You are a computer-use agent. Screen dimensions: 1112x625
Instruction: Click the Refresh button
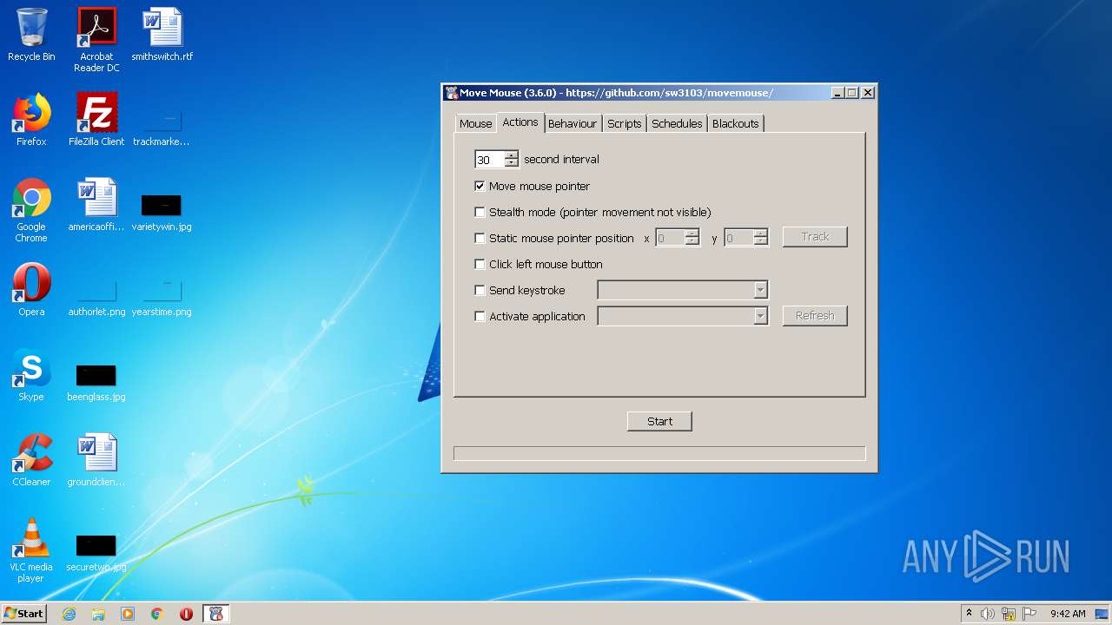815,316
